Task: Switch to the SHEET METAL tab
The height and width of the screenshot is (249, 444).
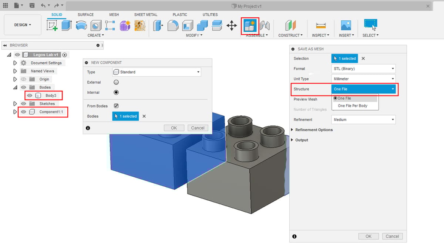Action: pyautogui.click(x=146, y=15)
